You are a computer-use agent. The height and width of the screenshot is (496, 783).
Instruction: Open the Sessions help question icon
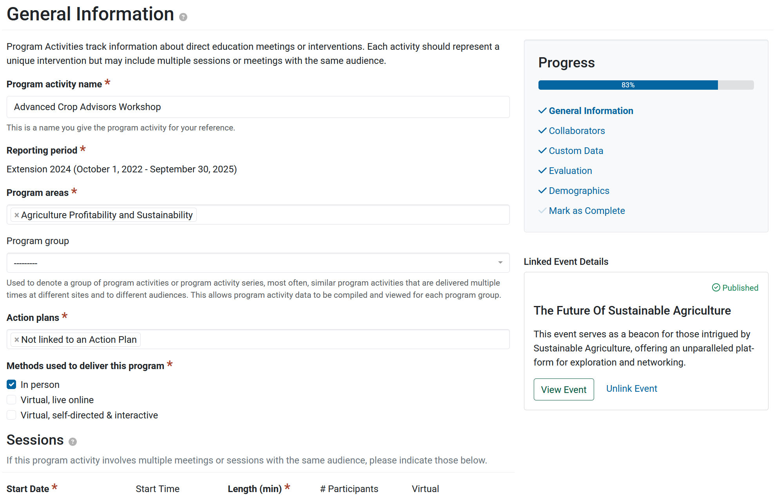tap(72, 442)
